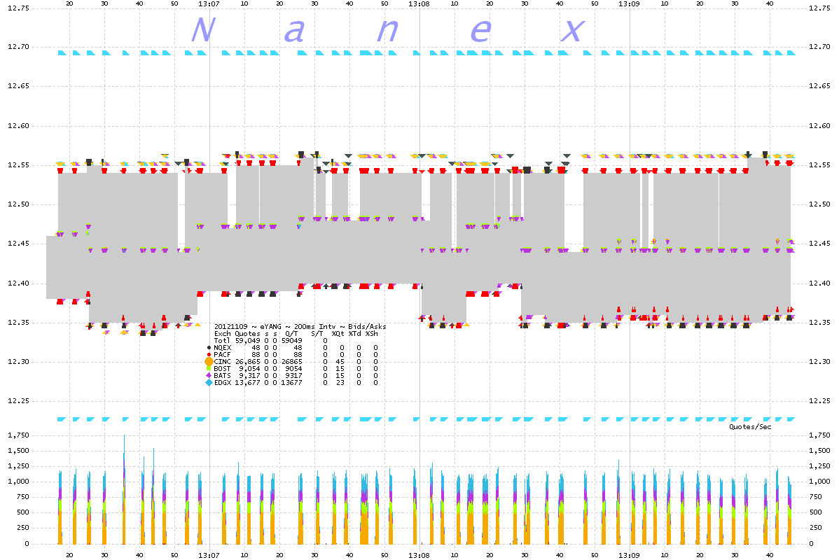This screenshot has height=560, width=839.
Task: Click the 12.75 label on left price axis
Action: (19, 8)
